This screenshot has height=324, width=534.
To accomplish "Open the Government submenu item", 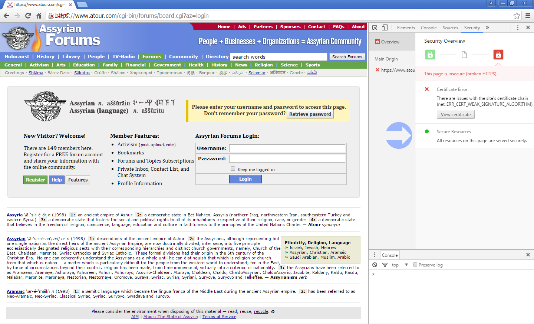I will coord(167,65).
